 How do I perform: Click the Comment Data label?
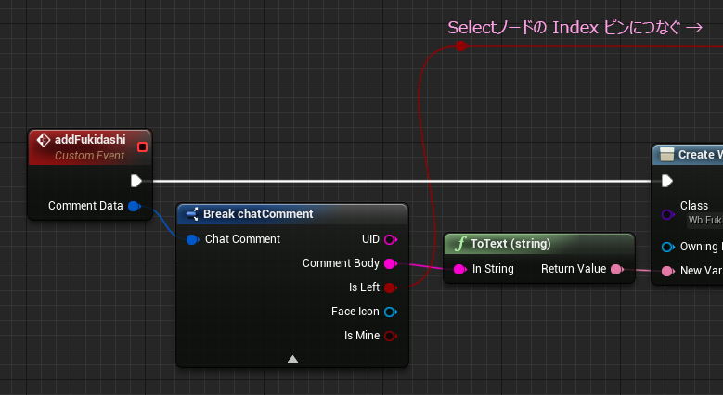pyautogui.click(x=85, y=206)
